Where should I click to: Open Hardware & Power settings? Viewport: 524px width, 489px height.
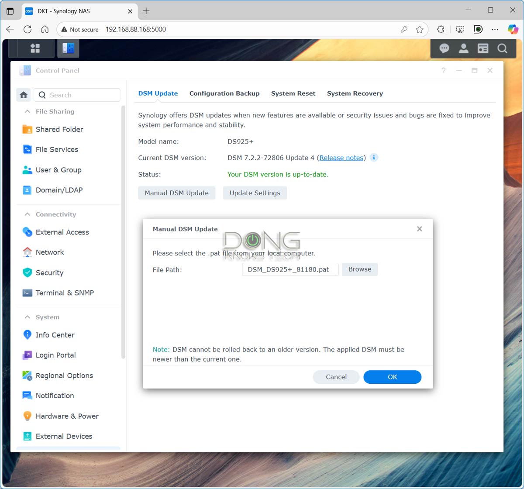67,416
